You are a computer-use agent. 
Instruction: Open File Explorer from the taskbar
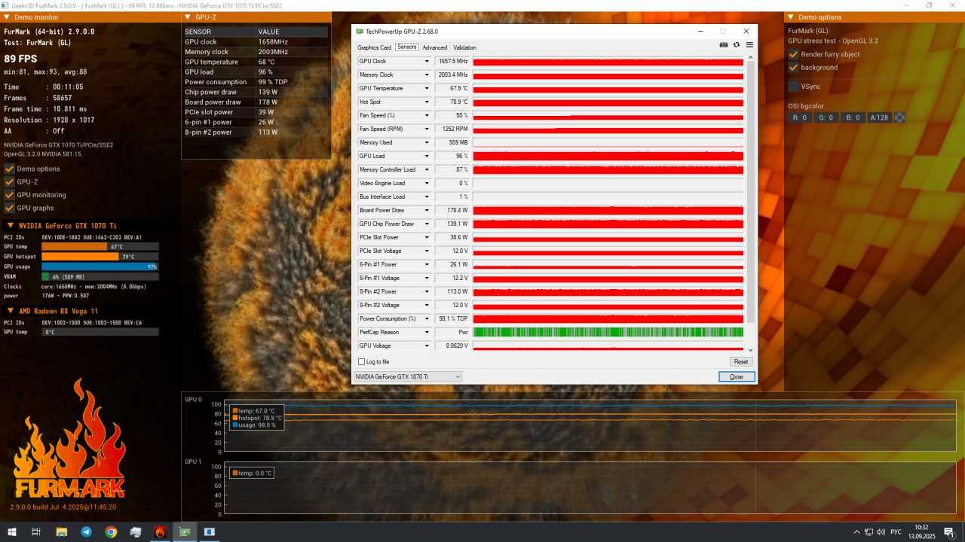click(61, 531)
